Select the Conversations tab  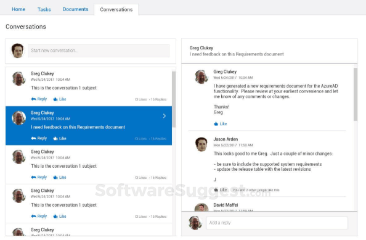pos(116,10)
